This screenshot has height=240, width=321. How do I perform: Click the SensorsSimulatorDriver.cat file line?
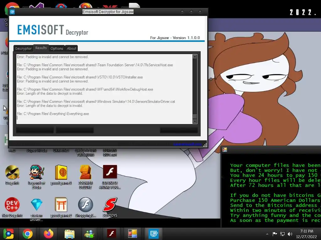tap(96, 102)
